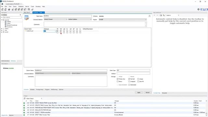Get context help for caret position
This screenshot has height=117, width=208.
(161, 15)
